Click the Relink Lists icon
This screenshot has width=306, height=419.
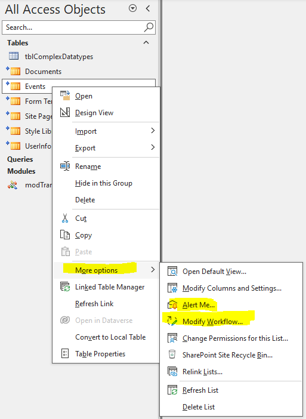click(x=172, y=371)
